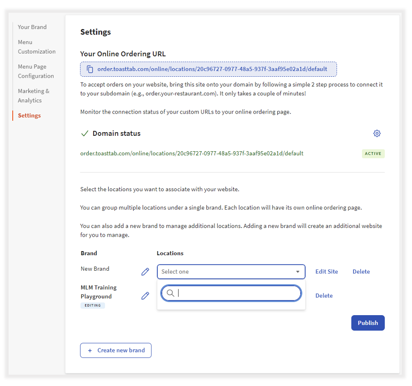
Task: Select Menu Page Configuration in the sidebar
Action: coord(35,71)
